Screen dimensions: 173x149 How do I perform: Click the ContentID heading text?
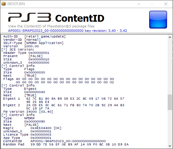tap(80, 18)
